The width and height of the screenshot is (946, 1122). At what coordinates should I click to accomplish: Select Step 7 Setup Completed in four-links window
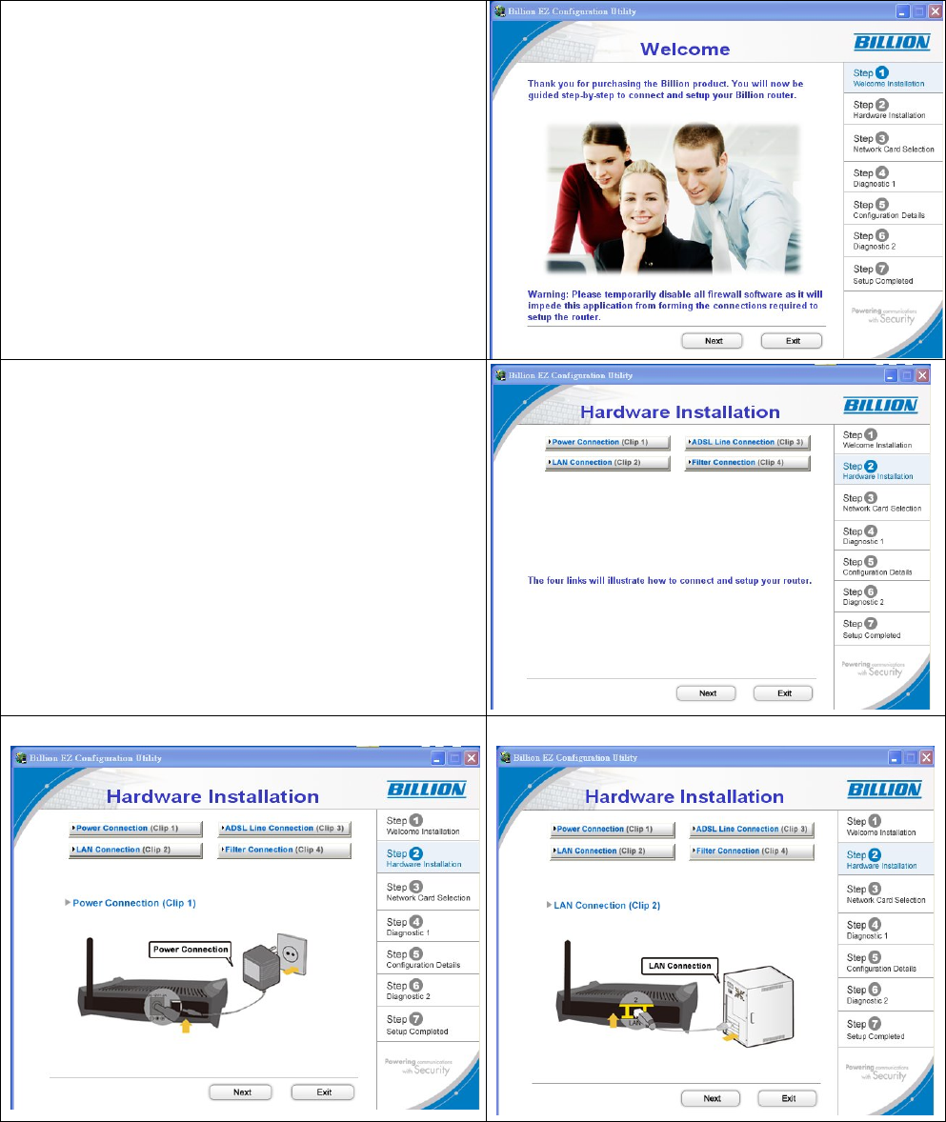[881, 629]
